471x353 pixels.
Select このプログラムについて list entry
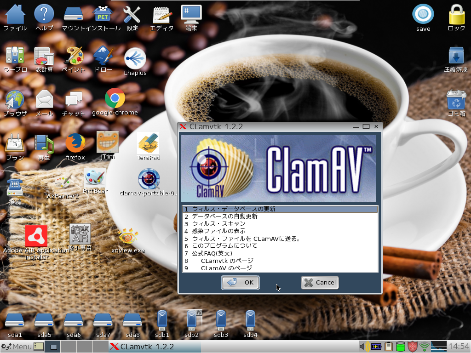[280, 246]
